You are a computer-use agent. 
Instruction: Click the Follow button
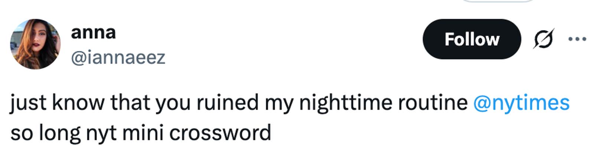pyautogui.click(x=471, y=39)
